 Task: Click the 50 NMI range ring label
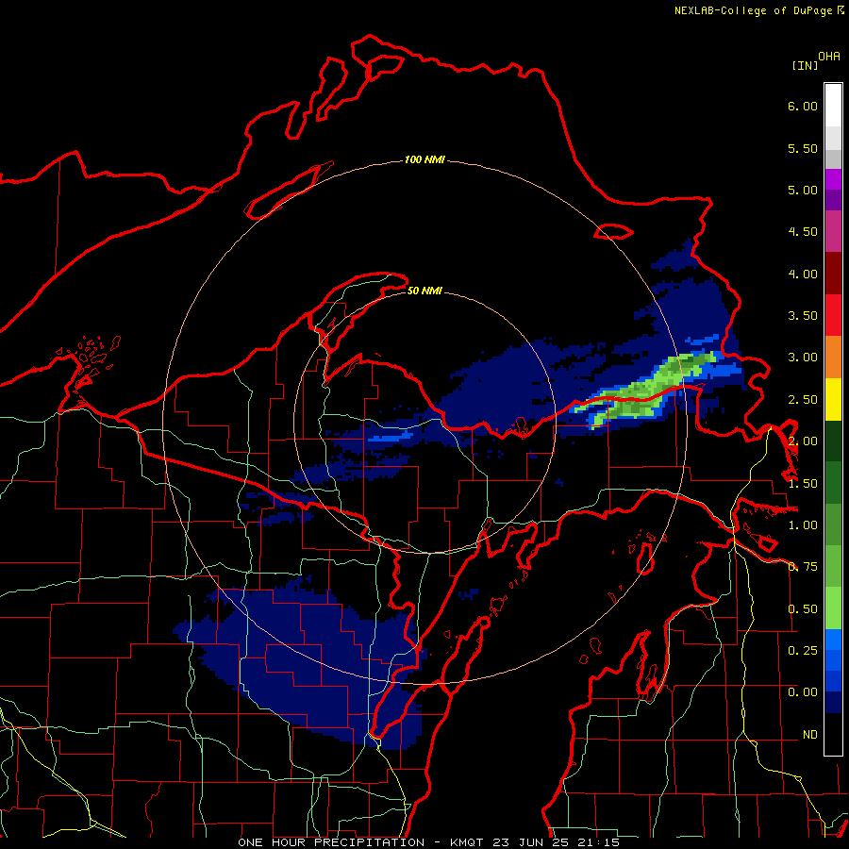pyautogui.click(x=424, y=291)
